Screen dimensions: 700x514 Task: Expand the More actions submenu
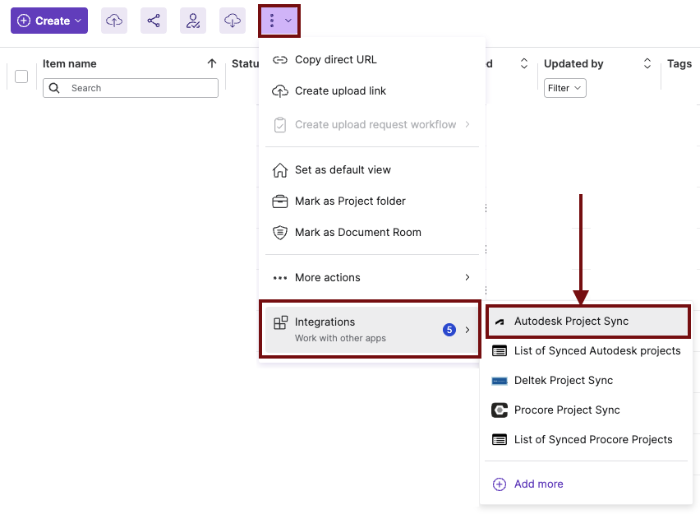click(371, 278)
